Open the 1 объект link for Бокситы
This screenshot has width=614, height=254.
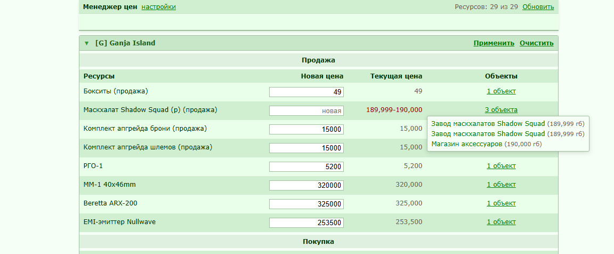[x=501, y=91]
